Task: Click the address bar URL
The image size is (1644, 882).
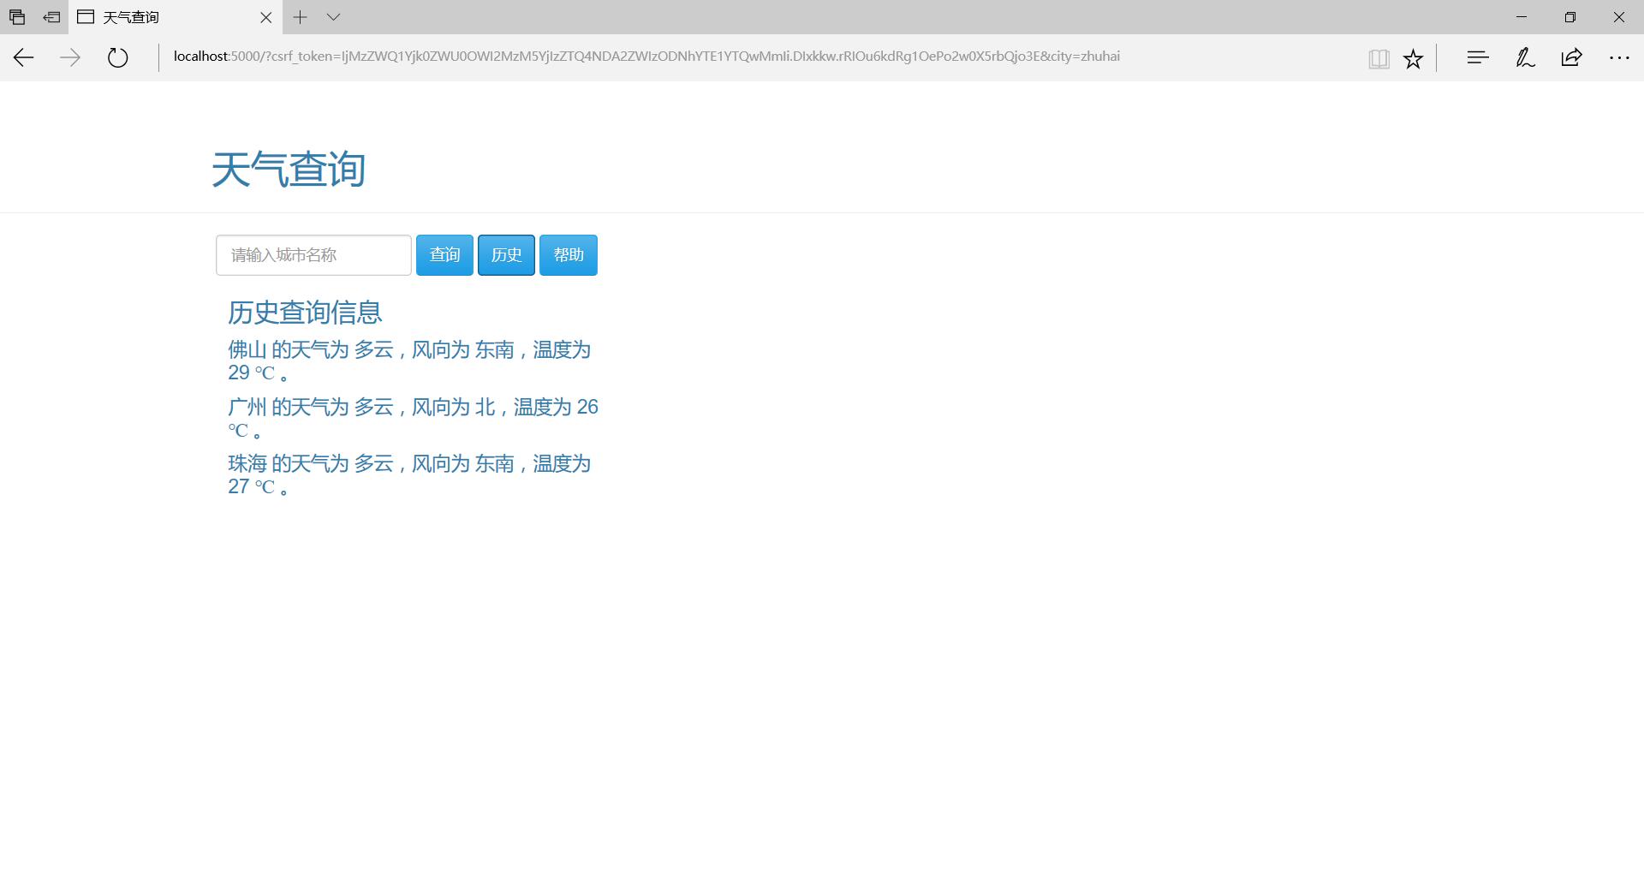Action: [x=646, y=57]
